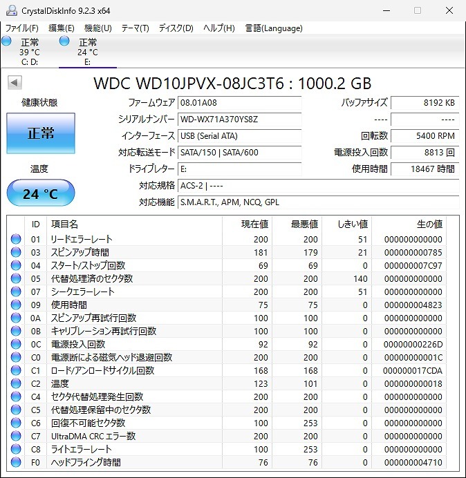Select the E: disk tab at 24 °C

click(x=88, y=51)
